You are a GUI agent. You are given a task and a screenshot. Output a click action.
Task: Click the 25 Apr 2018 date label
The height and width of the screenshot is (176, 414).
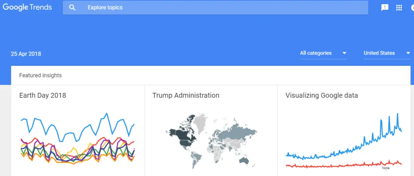tap(26, 54)
